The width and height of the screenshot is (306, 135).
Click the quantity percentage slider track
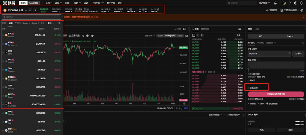(276, 68)
